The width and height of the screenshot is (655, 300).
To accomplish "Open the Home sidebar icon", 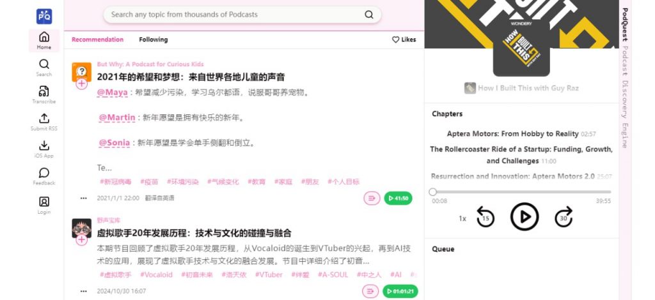I will pos(44,40).
